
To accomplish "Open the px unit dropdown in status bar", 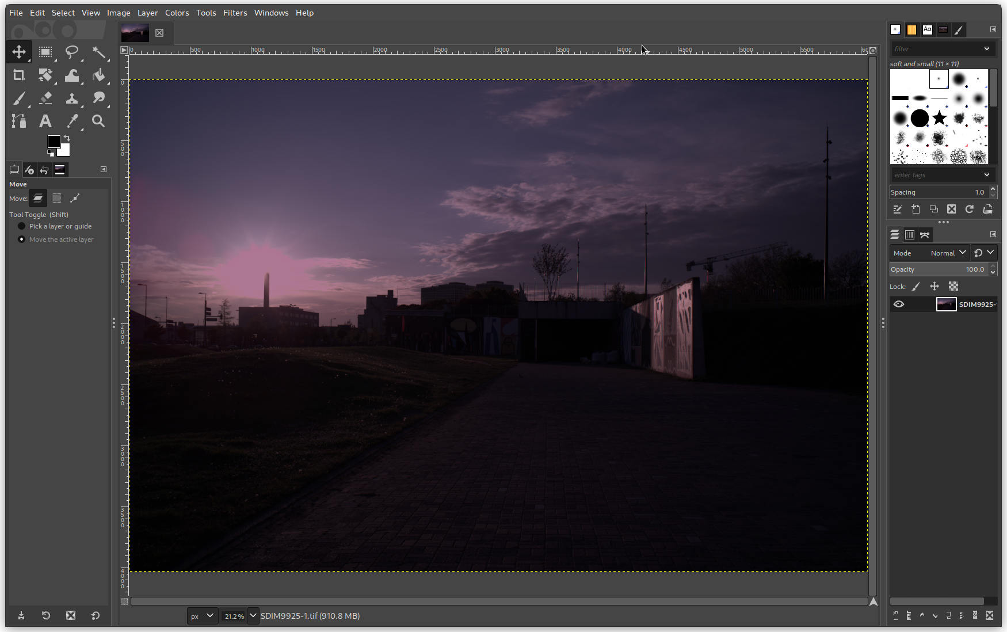I will [x=203, y=616].
